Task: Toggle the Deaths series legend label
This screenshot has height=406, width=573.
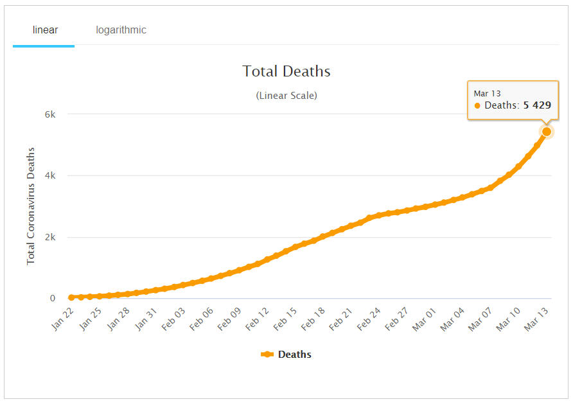Action: 294,355
